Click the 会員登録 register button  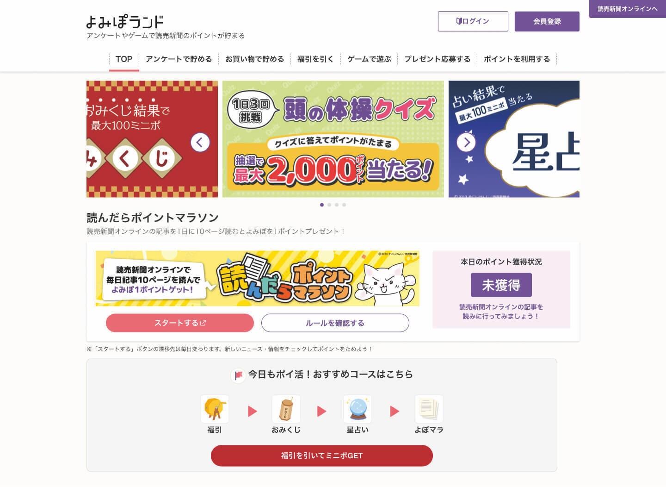[x=547, y=21]
